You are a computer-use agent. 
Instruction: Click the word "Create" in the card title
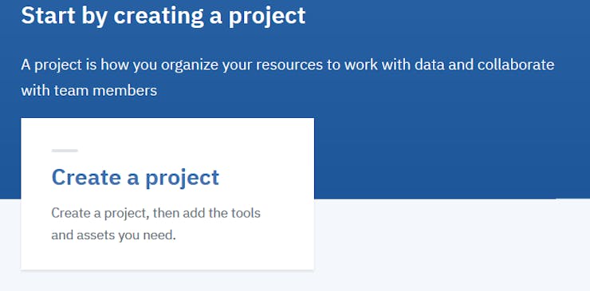[87, 177]
